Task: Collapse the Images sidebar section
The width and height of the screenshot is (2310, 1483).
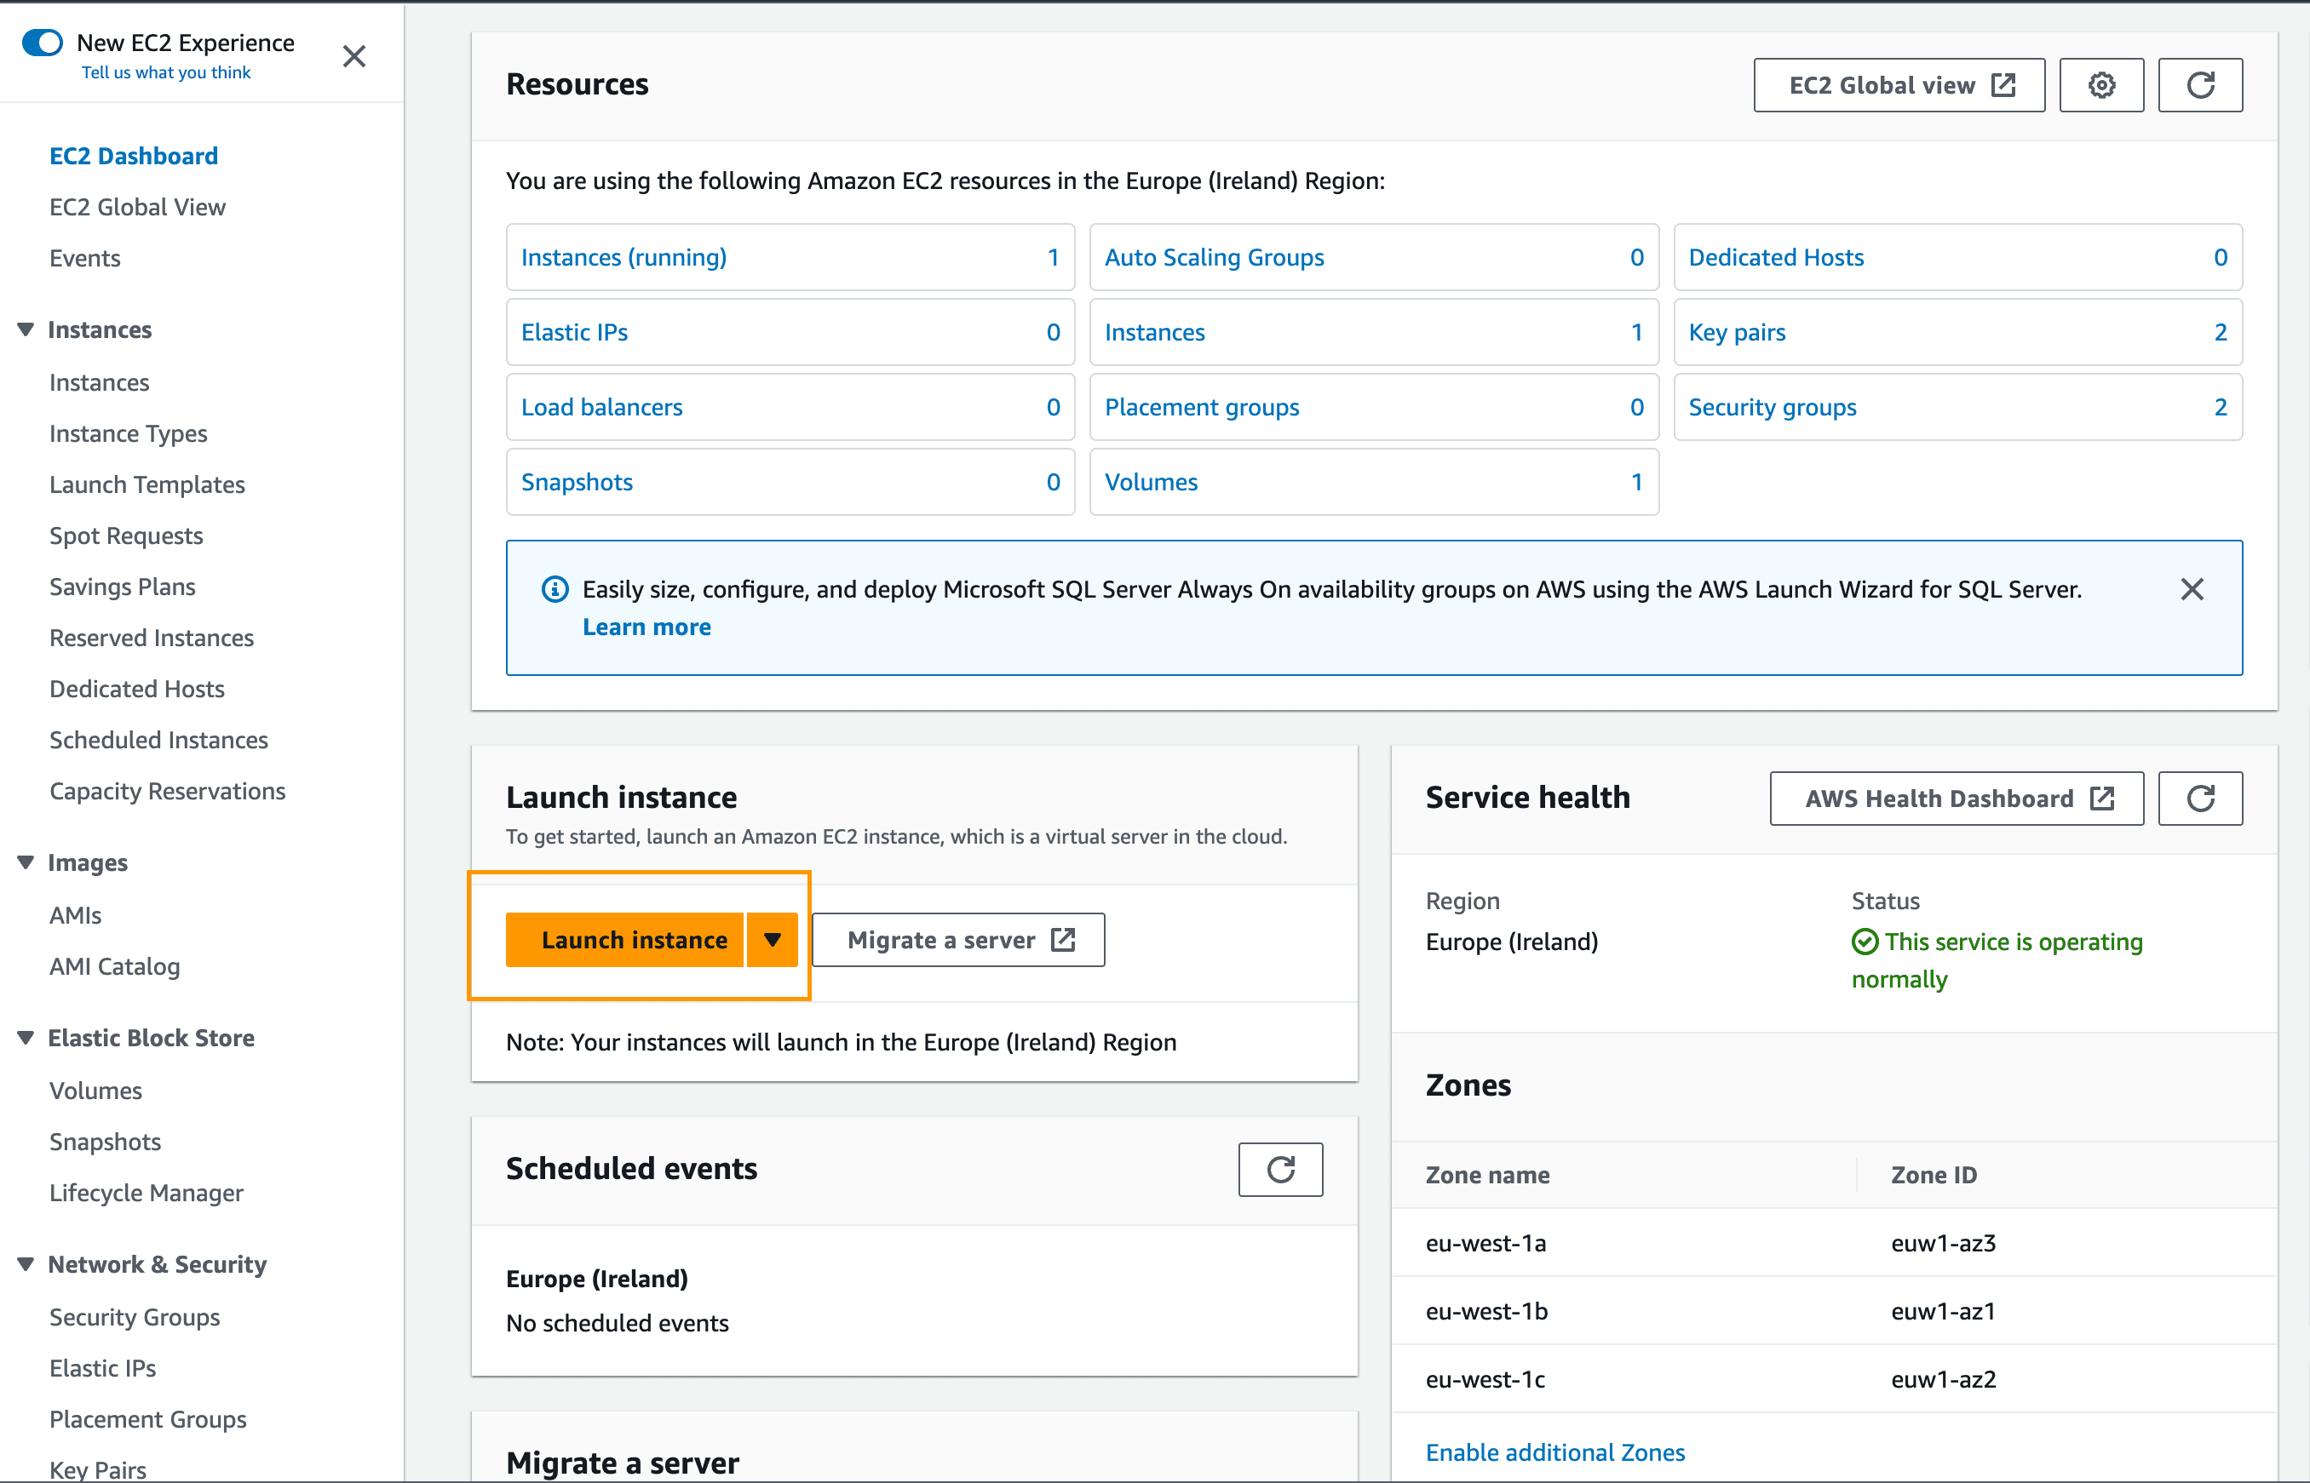Action: (x=26, y=862)
